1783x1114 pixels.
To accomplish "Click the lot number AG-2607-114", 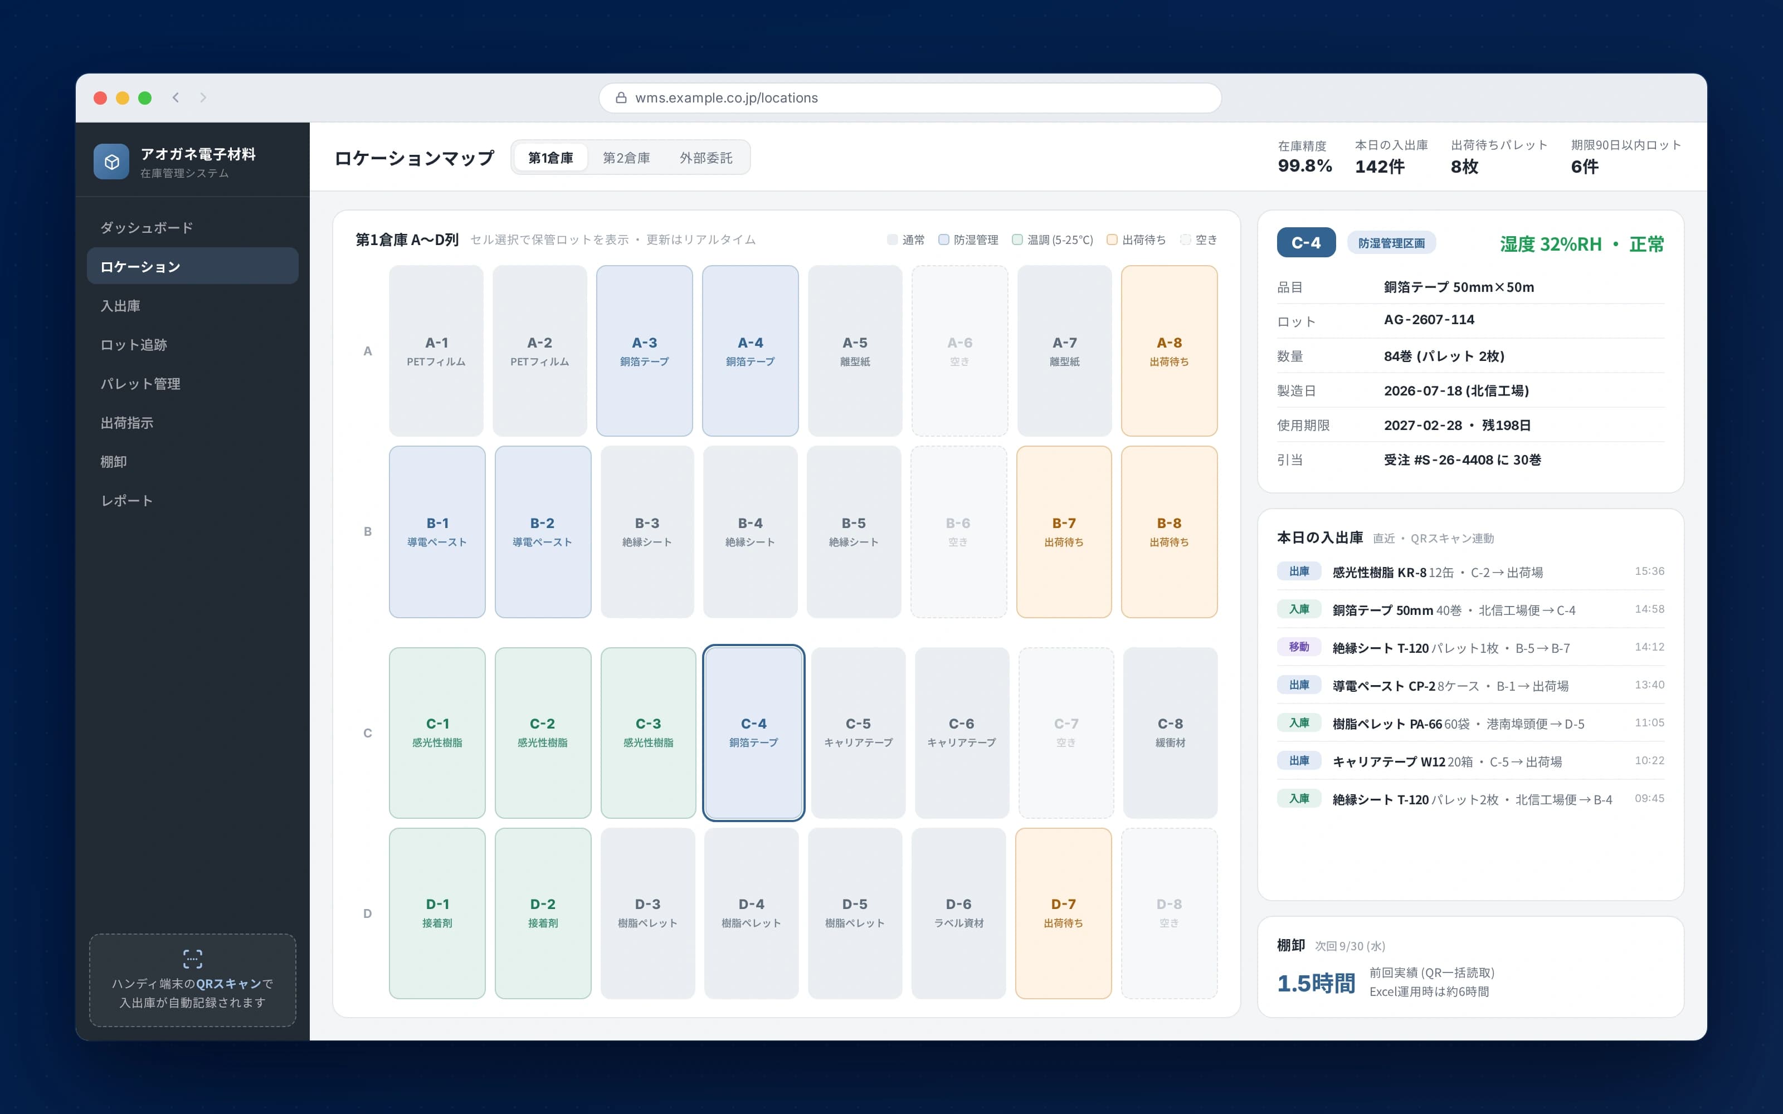I will [x=1429, y=320].
